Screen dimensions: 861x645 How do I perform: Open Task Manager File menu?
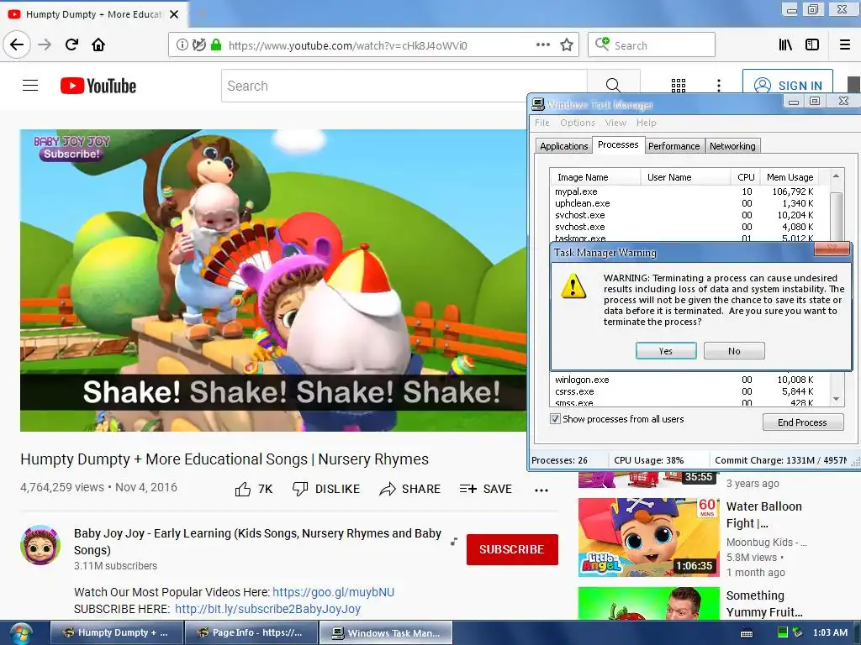[542, 123]
